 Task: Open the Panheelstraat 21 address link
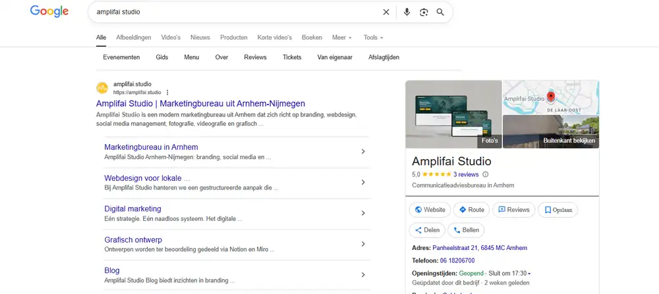pyautogui.click(x=479, y=248)
